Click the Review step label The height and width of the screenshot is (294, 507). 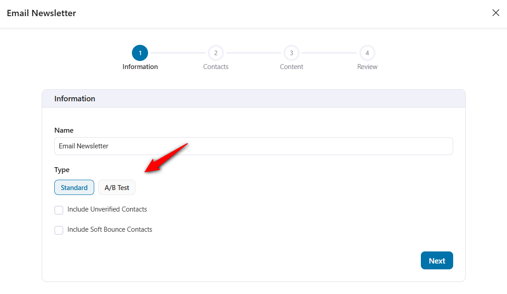pos(367,66)
